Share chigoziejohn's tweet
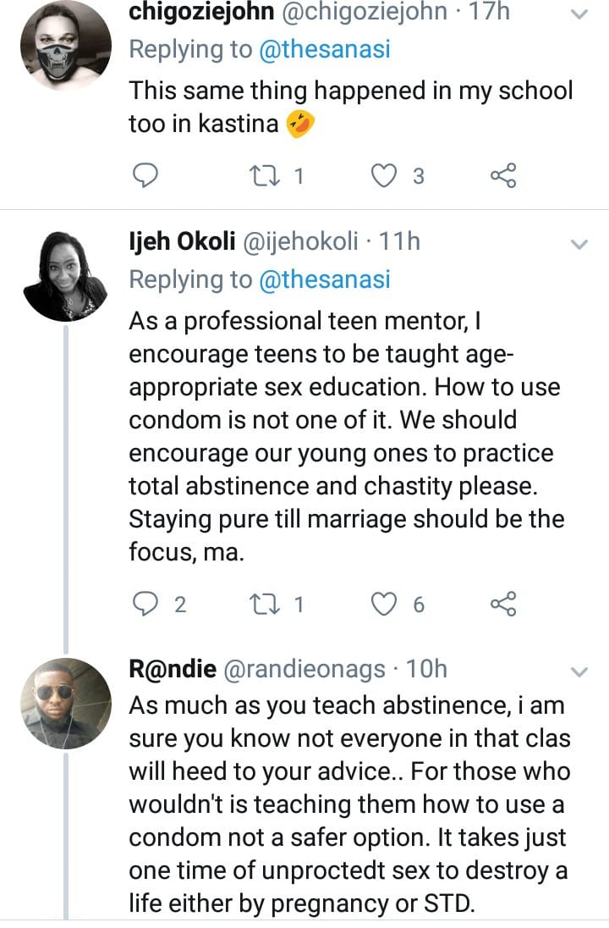Screen dimensions: 609x928 503,175
